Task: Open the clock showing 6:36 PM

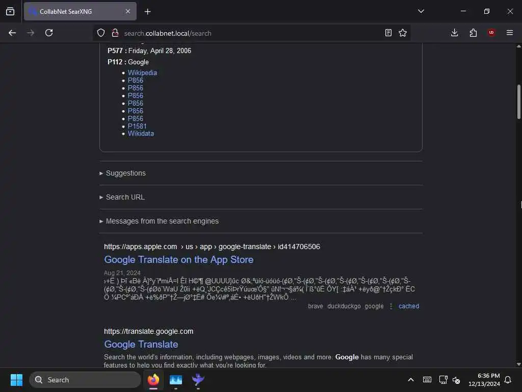Action: click(x=484, y=380)
